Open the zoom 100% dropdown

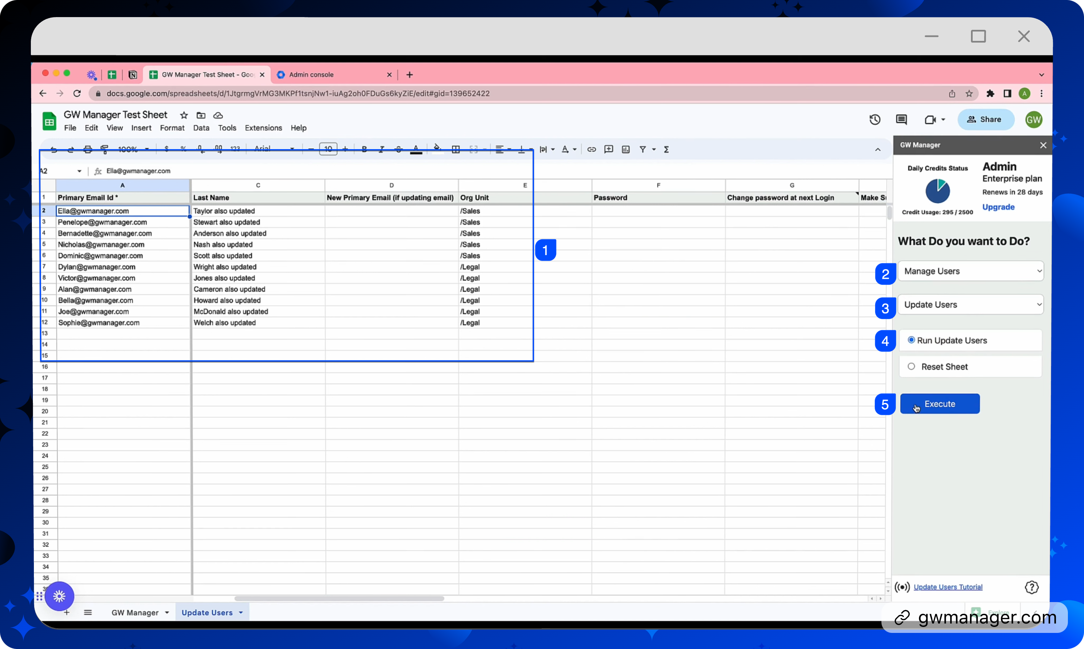(x=133, y=150)
